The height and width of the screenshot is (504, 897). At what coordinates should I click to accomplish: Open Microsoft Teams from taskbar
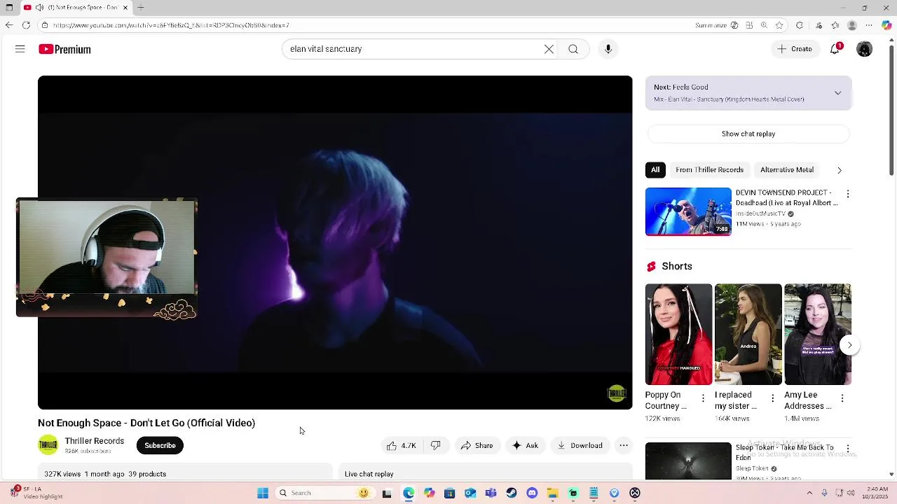pos(491,493)
